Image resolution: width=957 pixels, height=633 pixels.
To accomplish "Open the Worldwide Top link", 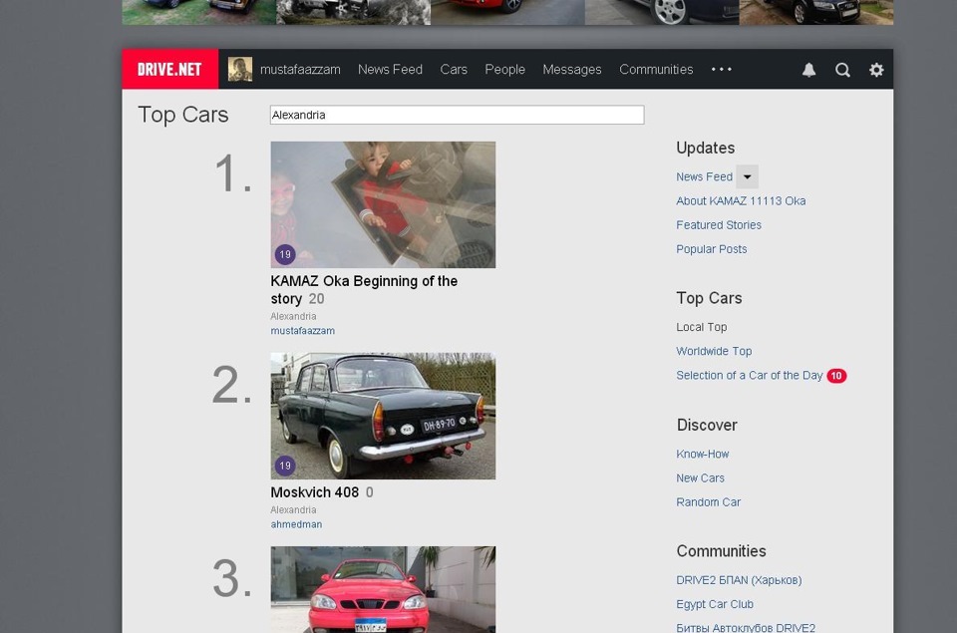I will click(714, 351).
